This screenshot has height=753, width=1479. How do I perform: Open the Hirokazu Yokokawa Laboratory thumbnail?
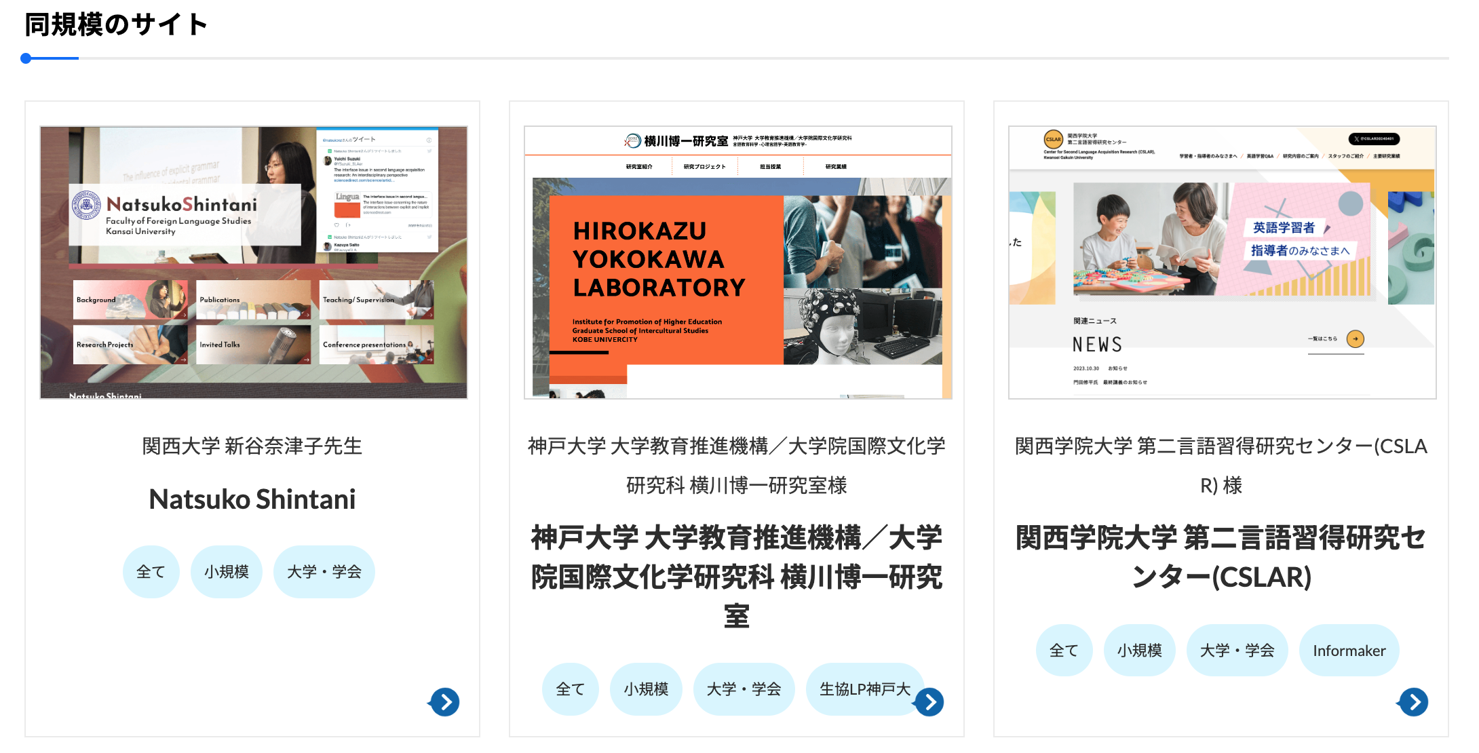738,263
